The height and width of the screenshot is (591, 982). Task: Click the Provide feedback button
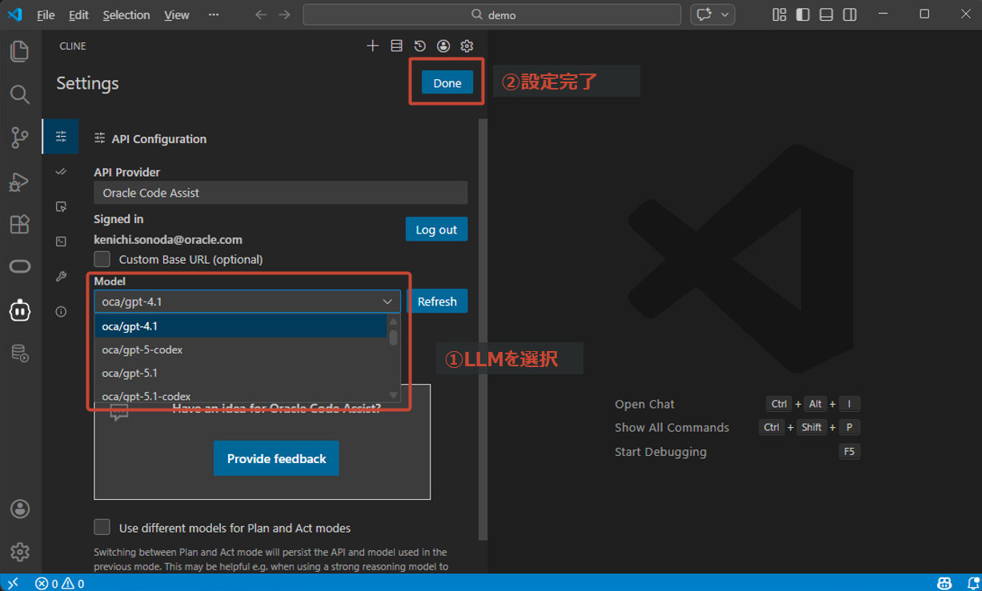pyautogui.click(x=276, y=458)
